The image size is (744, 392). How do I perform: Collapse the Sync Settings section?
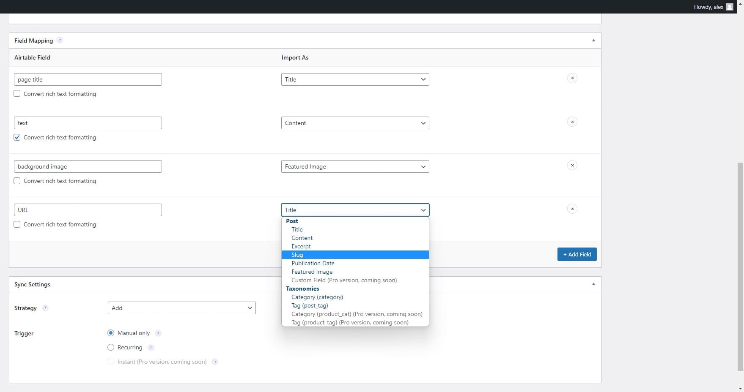(x=593, y=284)
